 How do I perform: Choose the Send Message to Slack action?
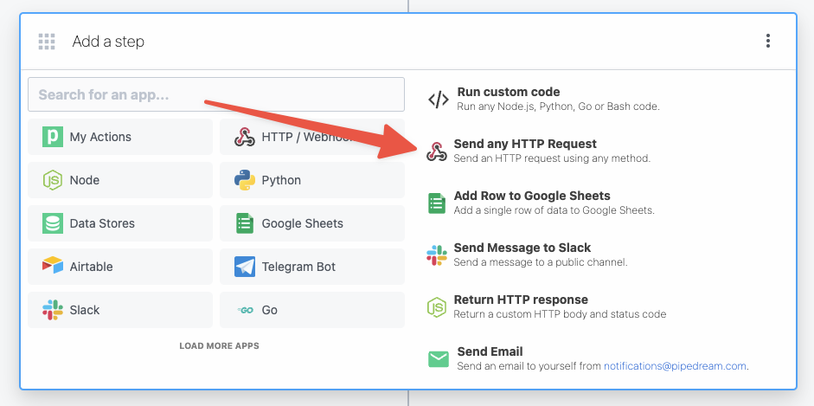(528, 255)
